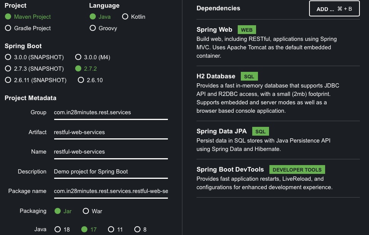Select War packaging option

pos(86,211)
